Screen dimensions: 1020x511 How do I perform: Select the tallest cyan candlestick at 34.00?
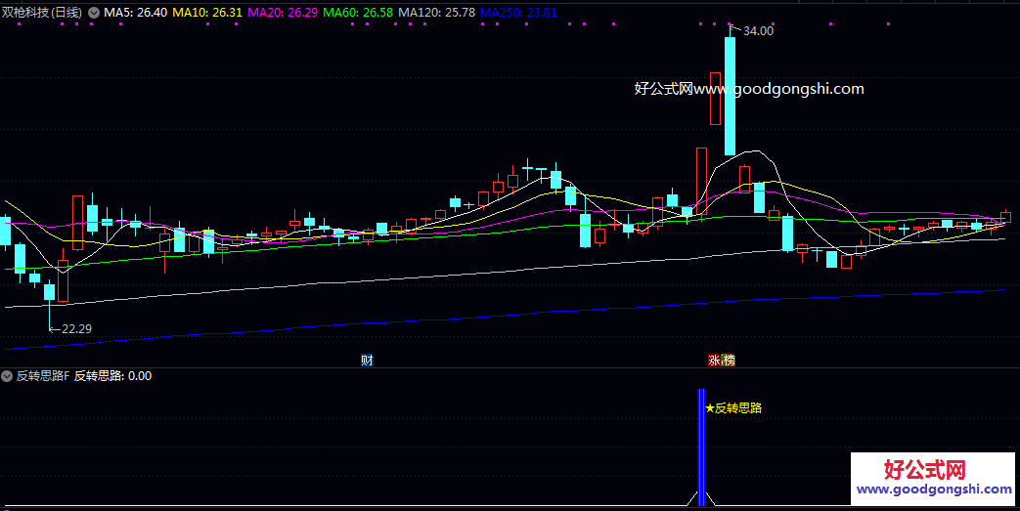(x=730, y=96)
